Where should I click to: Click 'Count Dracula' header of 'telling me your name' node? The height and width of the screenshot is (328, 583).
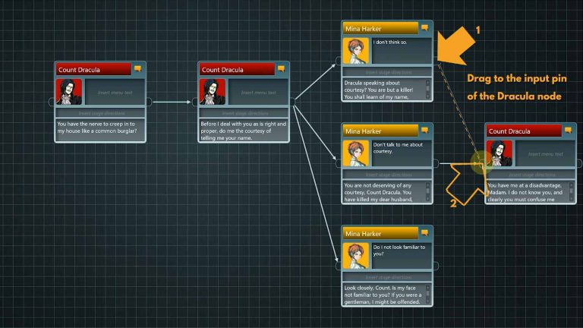(x=237, y=70)
